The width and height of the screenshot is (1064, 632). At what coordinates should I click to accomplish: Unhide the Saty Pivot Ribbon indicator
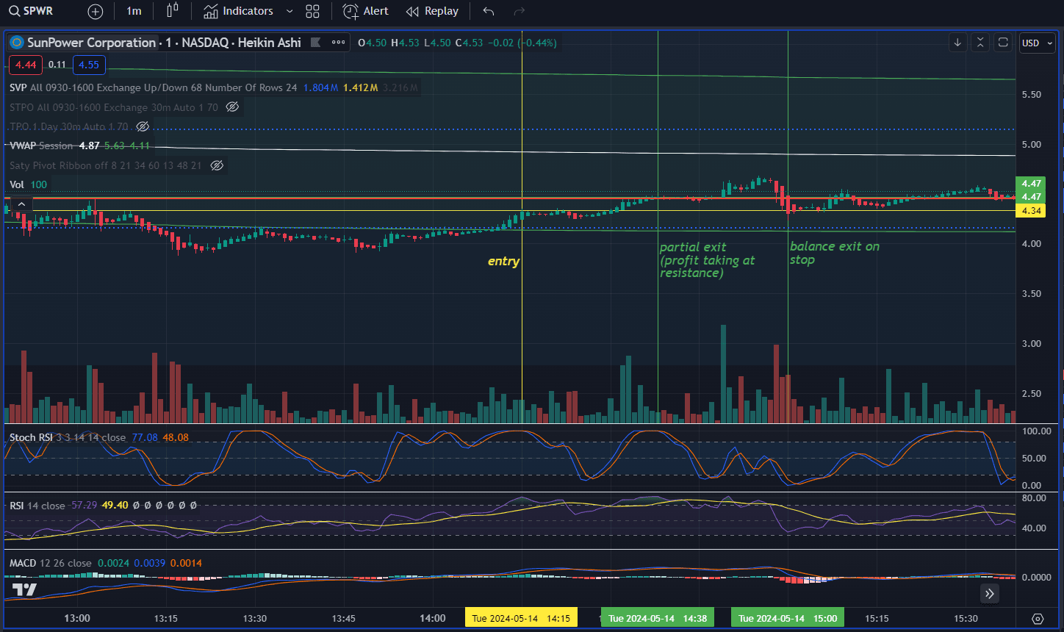click(217, 165)
